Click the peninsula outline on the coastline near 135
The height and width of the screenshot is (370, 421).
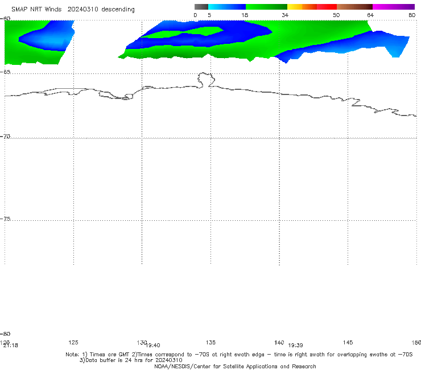(206, 80)
